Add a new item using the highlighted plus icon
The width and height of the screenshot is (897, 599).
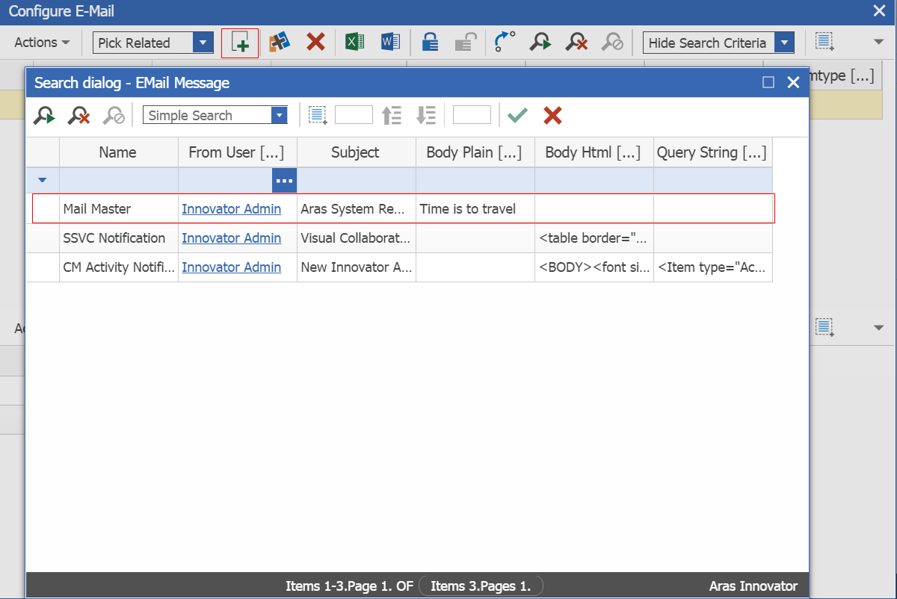240,43
